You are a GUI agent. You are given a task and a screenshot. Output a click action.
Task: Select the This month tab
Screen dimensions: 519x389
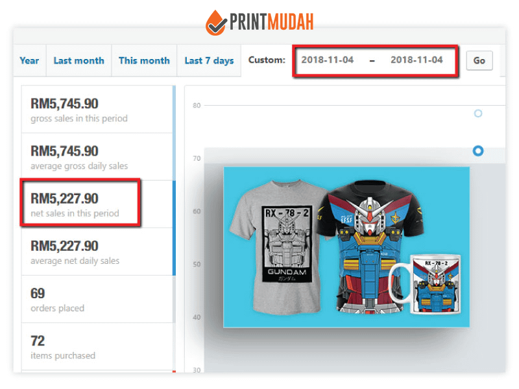144,60
